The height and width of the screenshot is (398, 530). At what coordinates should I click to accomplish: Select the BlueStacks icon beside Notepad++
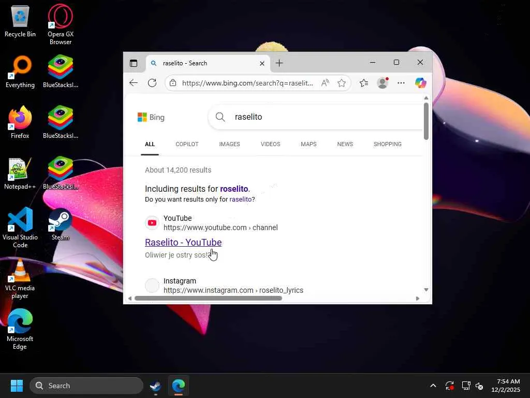pyautogui.click(x=61, y=173)
